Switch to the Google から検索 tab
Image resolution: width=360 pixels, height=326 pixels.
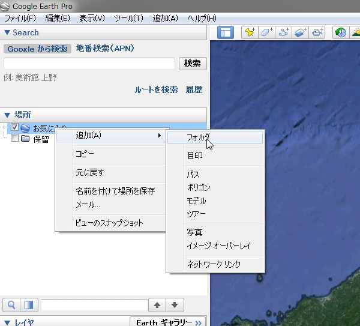[37, 49]
